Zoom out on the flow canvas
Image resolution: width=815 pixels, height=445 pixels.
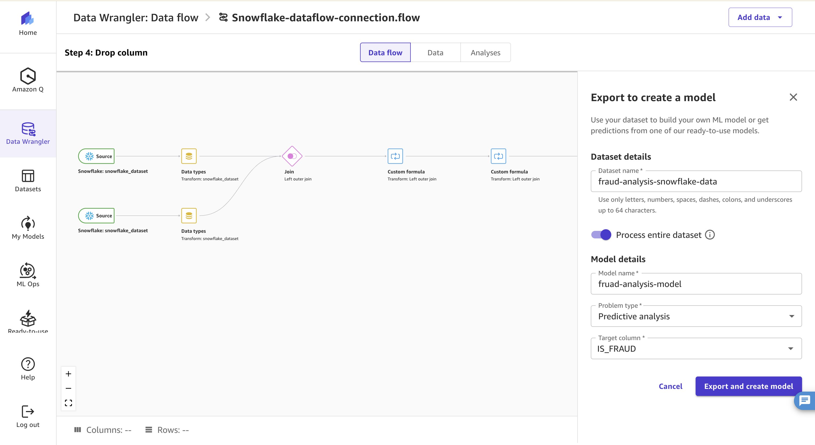pyautogui.click(x=68, y=388)
